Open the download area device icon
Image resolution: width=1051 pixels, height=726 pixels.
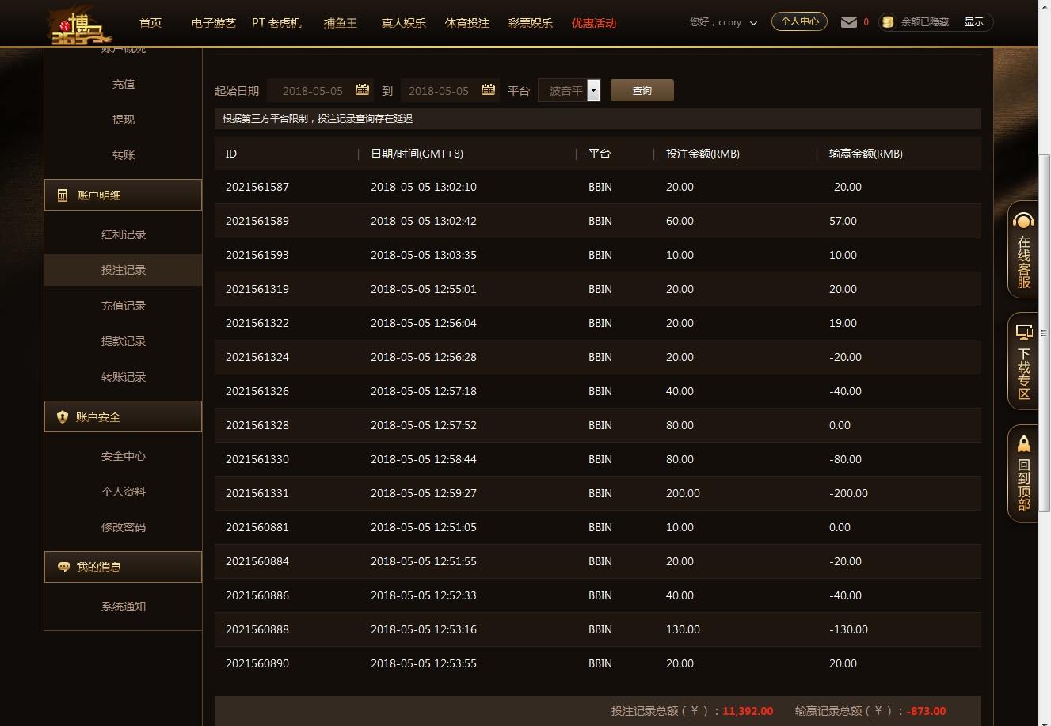point(1023,332)
